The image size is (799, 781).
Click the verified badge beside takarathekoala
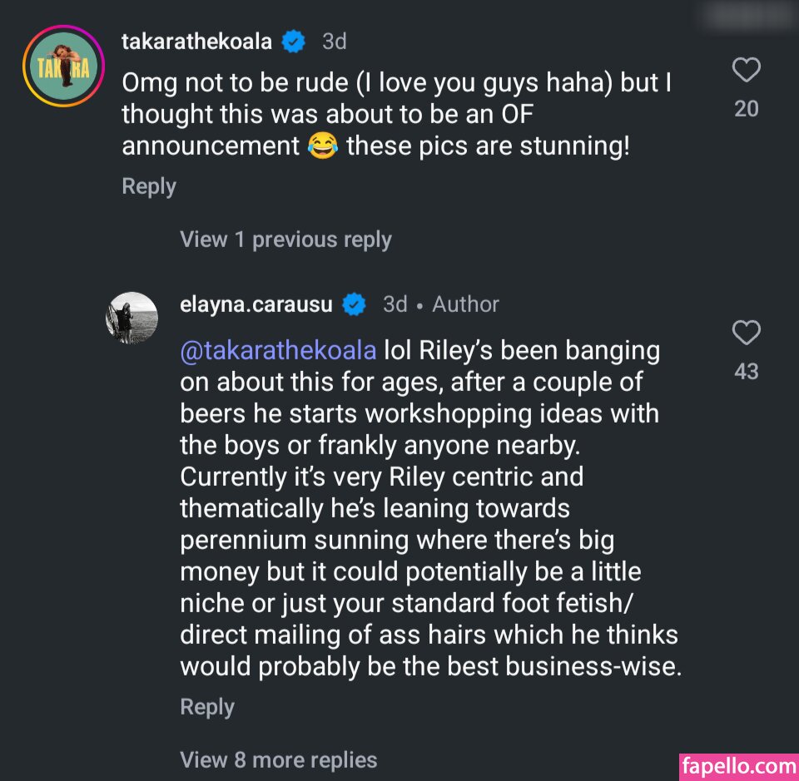293,41
